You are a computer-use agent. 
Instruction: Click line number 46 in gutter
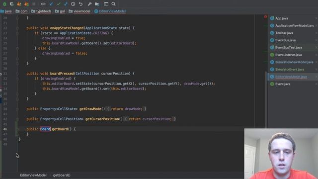click(x=5, y=129)
